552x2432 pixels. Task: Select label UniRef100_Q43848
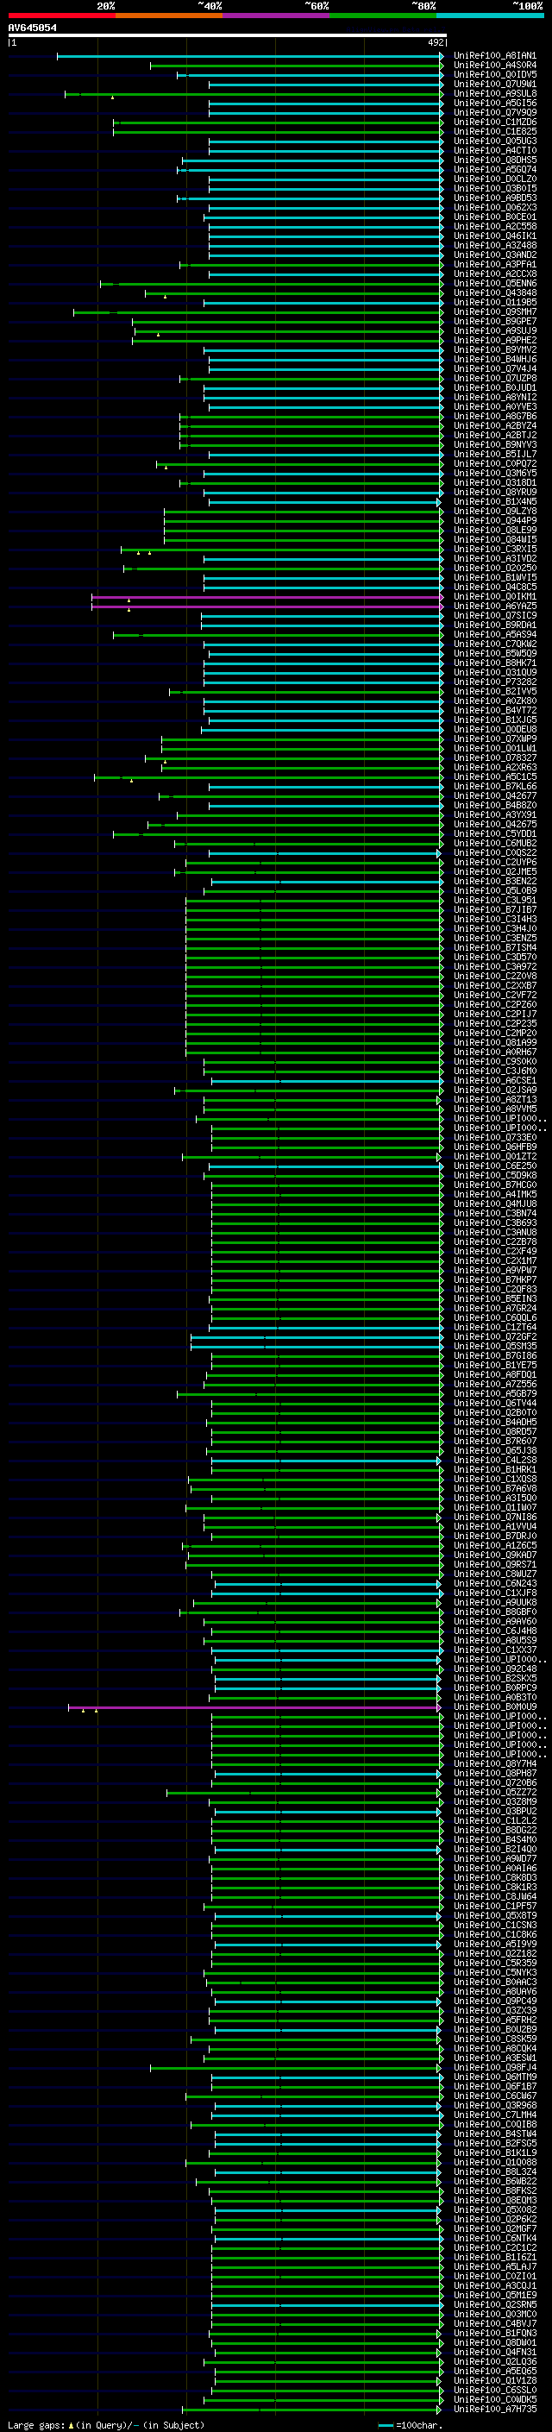click(x=494, y=292)
